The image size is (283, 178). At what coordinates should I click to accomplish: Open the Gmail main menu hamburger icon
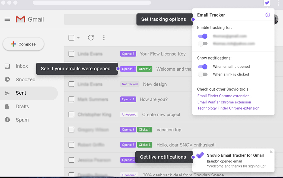[7, 19]
